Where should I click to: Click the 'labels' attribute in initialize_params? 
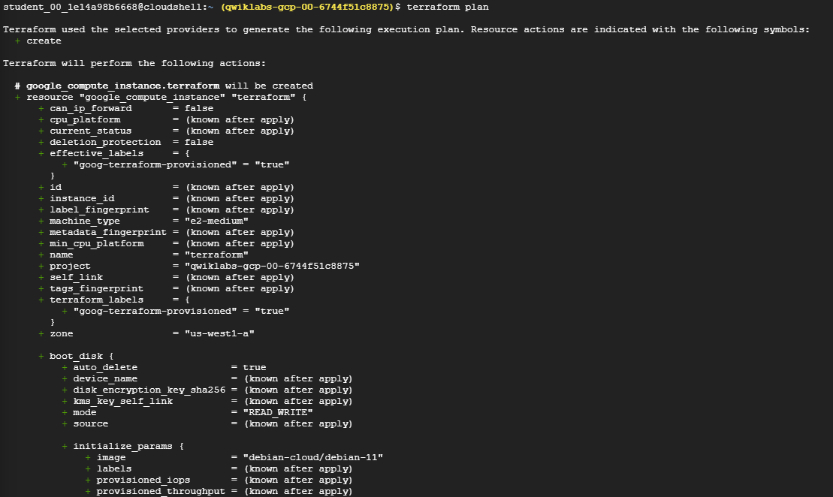[x=113, y=469]
